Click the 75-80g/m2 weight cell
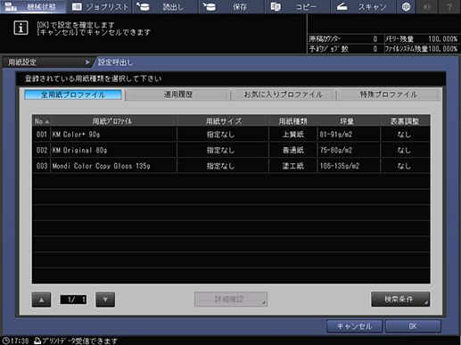The image size is (461, 345). (x=349, y=150)
